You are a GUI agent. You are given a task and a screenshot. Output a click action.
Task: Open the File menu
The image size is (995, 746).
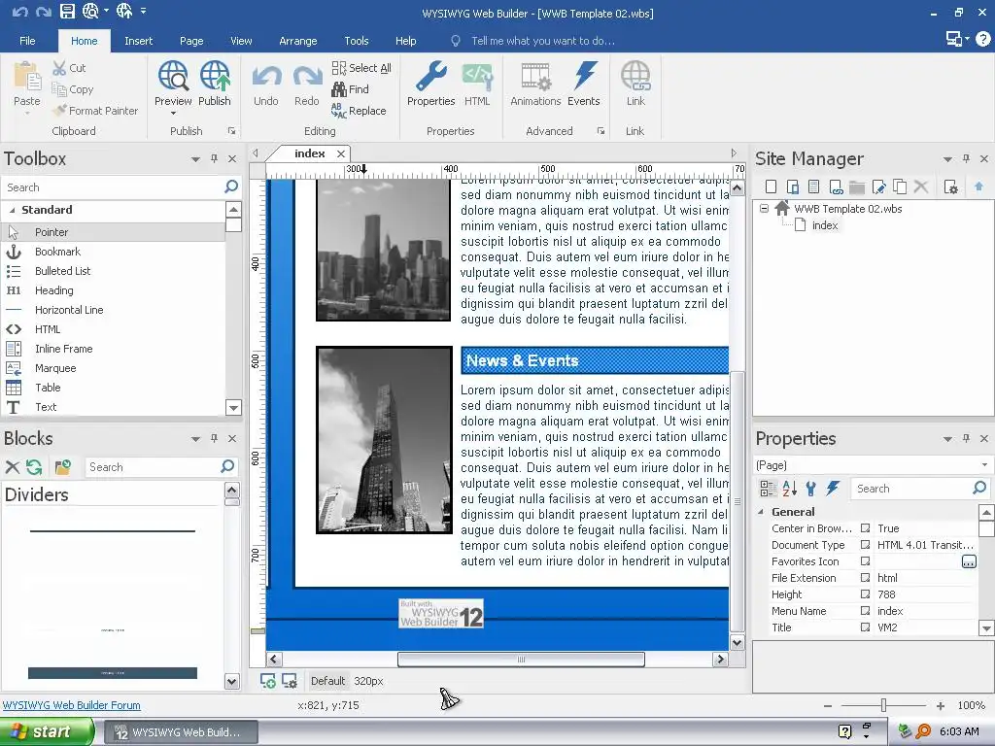[x=27, y=41]
